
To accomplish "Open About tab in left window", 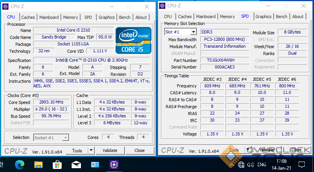I will point(141,17).
